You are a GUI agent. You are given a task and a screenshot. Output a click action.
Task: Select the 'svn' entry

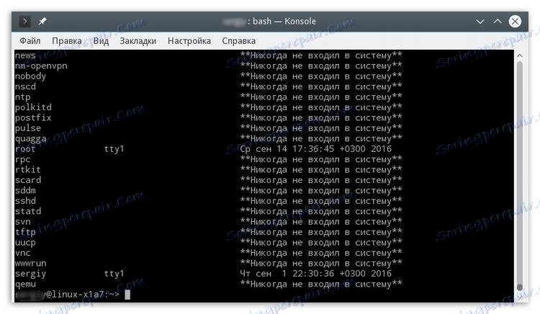[23, 222]
